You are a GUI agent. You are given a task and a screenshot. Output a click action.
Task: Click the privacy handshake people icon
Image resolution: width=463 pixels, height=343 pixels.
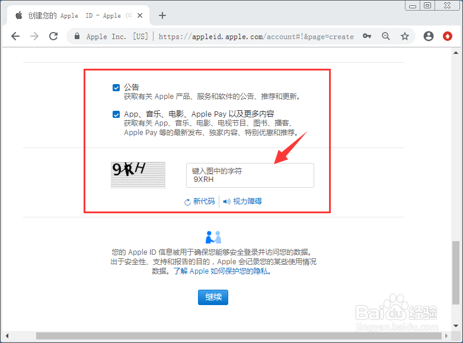[x=213, y=238]
